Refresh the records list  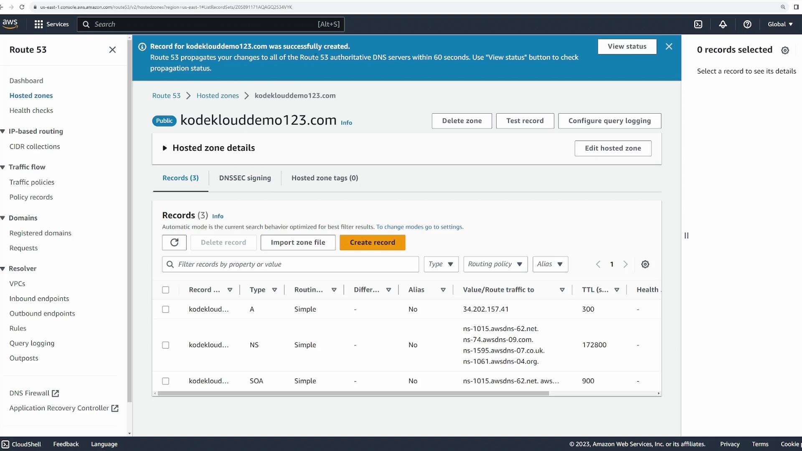[x=174, y=242]
